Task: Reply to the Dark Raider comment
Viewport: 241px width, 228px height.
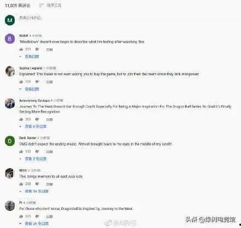Action: coord(49,152)
